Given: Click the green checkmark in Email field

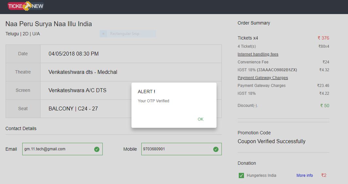Looking at the screenshot, I should pos(97,149).
